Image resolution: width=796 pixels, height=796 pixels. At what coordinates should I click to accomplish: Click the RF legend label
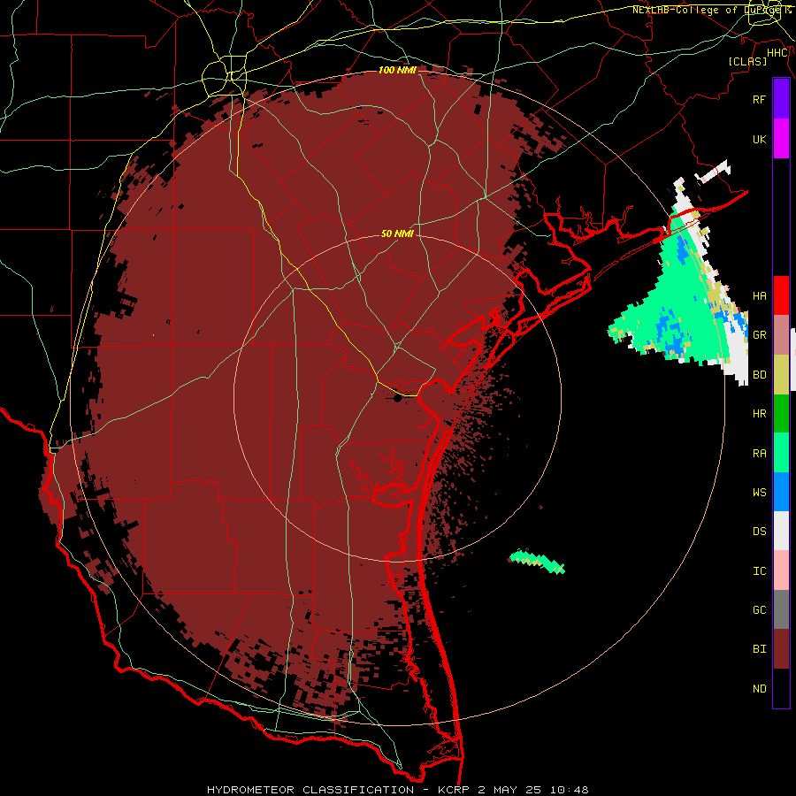759,99
